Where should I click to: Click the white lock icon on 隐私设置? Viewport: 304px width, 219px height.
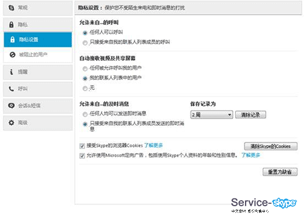12,40
